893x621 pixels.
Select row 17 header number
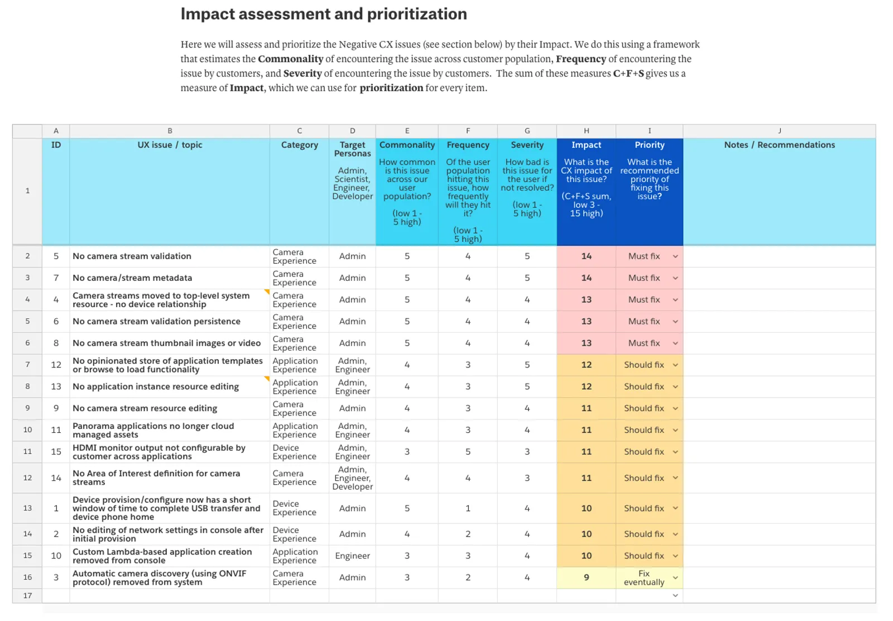(27, 596)
